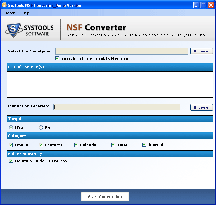Click the NSF Converter heading text

(96, 27)
